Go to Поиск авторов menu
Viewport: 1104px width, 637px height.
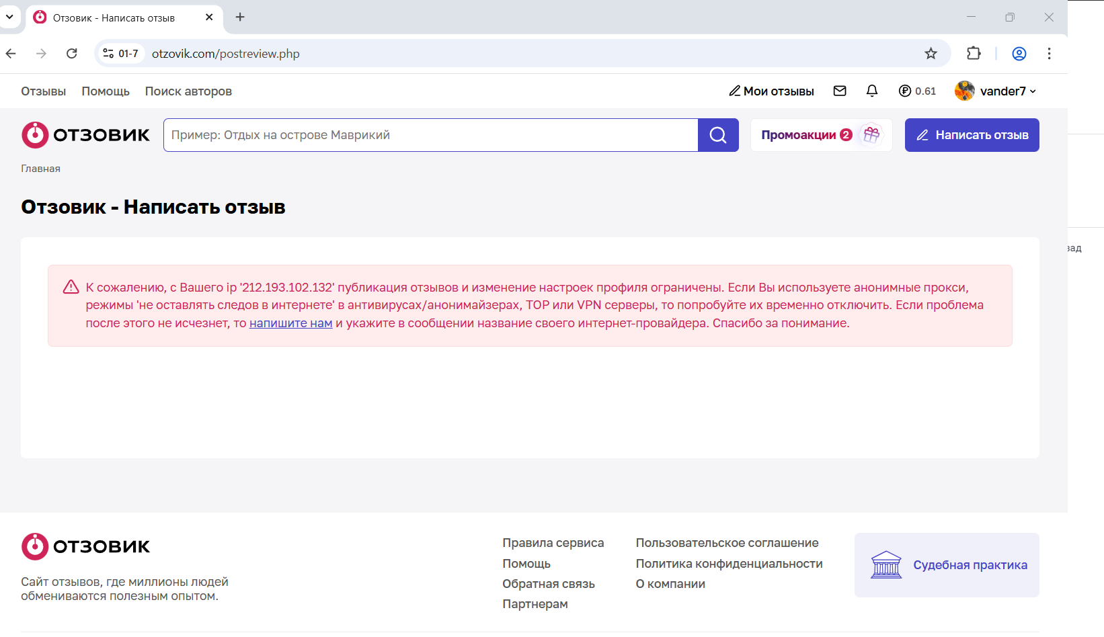(x=188, y=91)
